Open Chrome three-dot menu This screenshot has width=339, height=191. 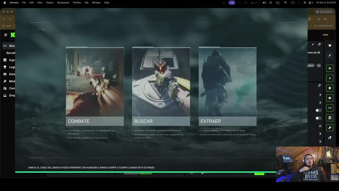[x=331, y=19]
